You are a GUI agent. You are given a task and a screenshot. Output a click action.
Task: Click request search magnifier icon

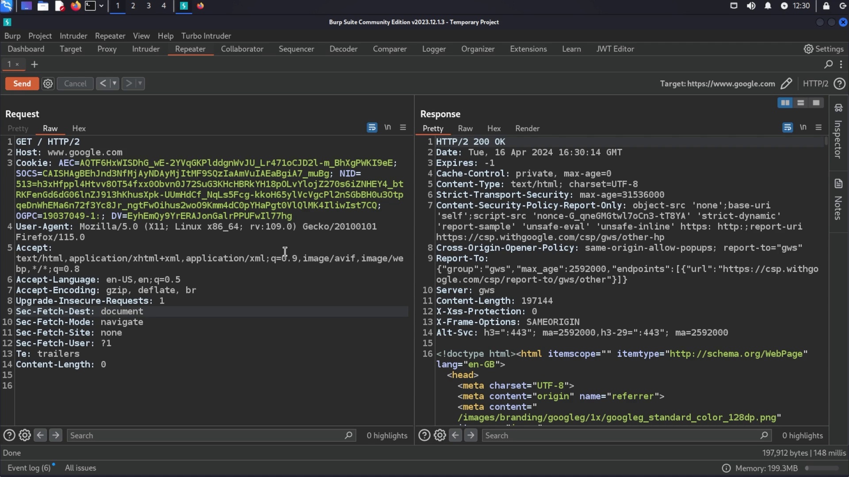coord(348,435)
